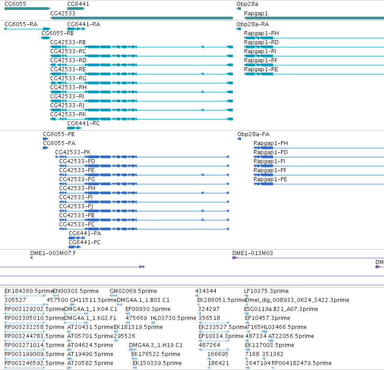Screen dimensions: 384x370
Task: Click transcript Rapgap1-RI
Action: [260, 51]
